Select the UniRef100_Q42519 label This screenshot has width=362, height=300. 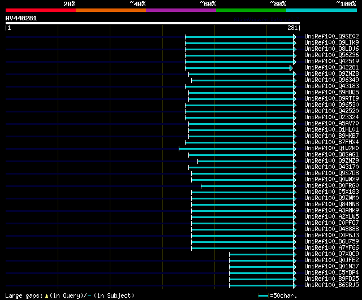point(331,62)
